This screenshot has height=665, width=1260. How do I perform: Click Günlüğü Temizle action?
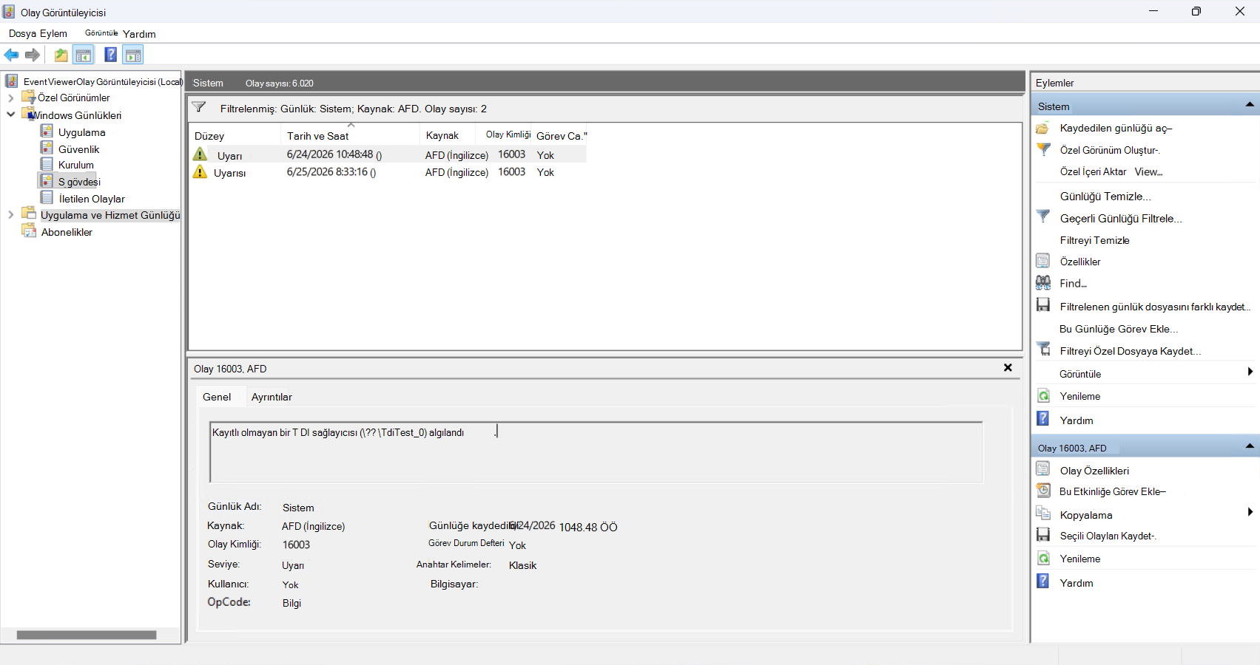point(1105,197)
